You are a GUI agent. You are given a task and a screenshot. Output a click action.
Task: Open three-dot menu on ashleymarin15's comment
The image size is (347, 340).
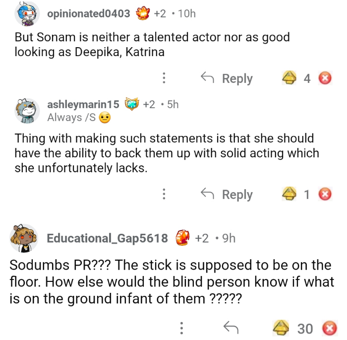(164, 195)
